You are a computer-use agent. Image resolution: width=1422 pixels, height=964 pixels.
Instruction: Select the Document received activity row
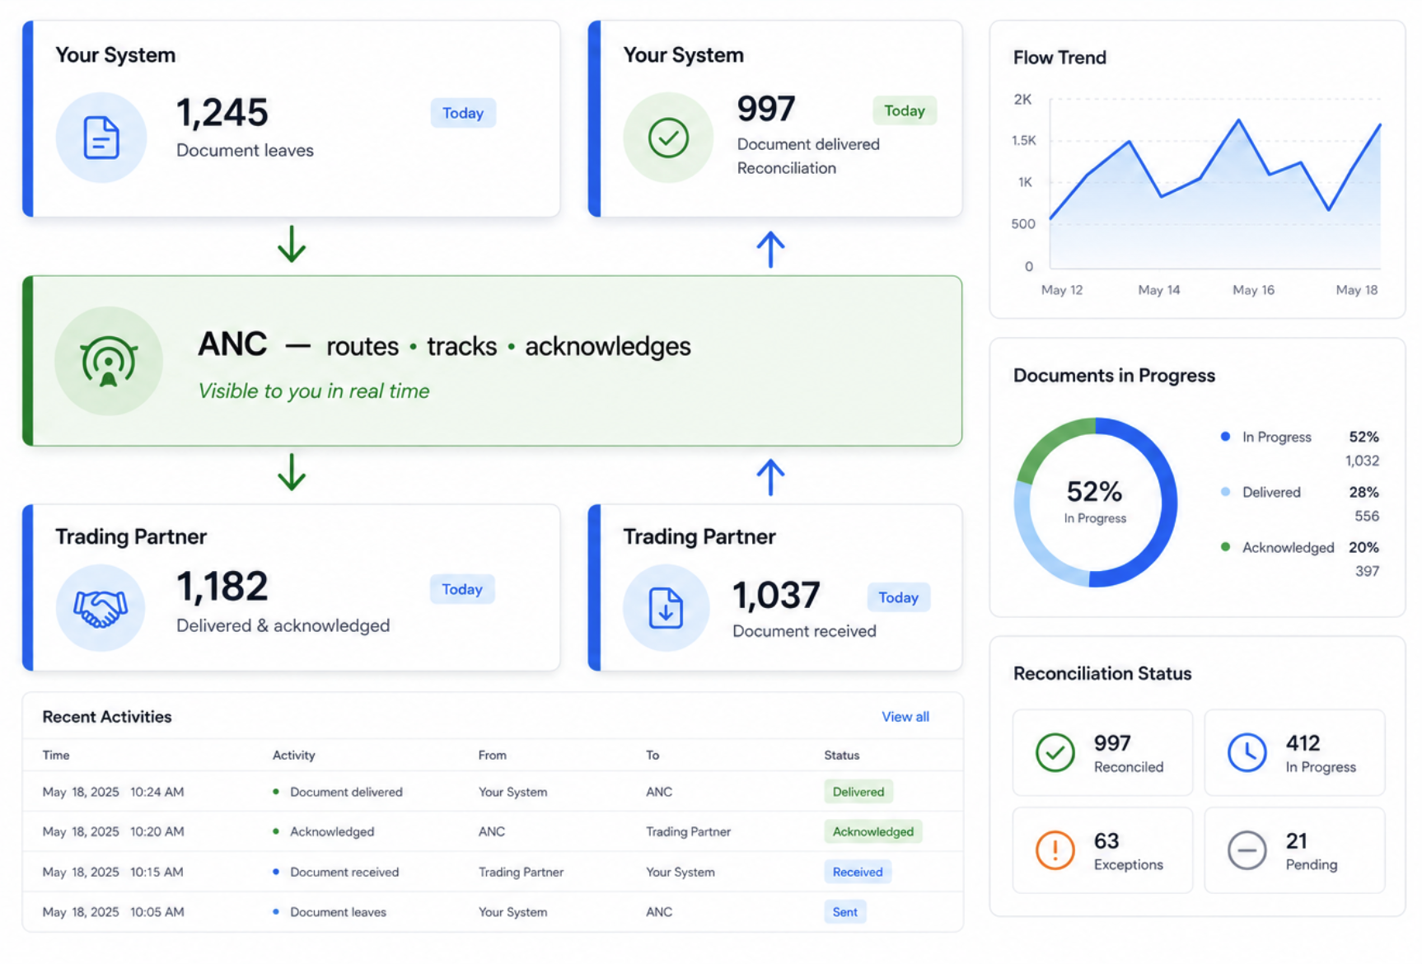click(x=493, y=872)
